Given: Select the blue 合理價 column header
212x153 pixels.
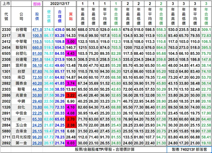Looking at the screenshot, I should click(60, 16).
